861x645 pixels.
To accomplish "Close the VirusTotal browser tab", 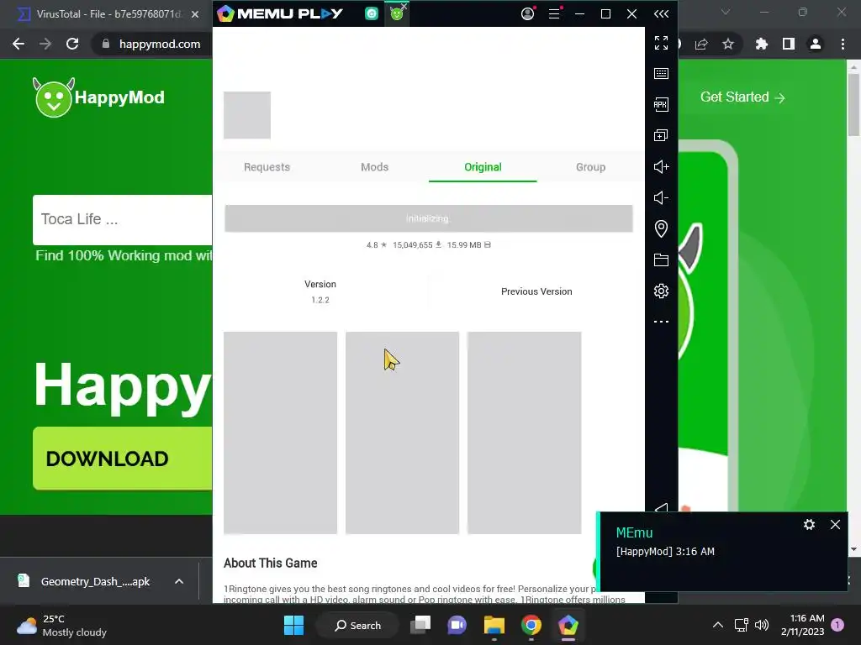I will point(195,14).
